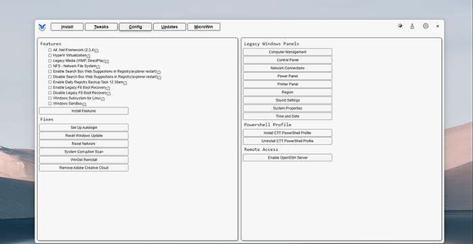The height and width of the screenshot is (244, 473).
Task: Go to the Updates tab
Action: click(169, 27)
